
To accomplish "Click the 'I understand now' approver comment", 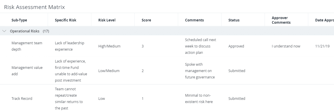I will click(286, 46).
